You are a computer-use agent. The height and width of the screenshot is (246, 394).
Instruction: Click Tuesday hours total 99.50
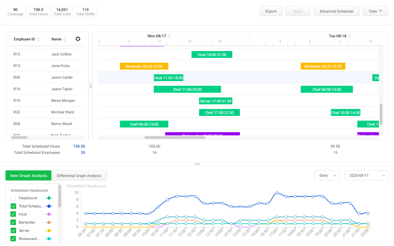click(335, 146)
